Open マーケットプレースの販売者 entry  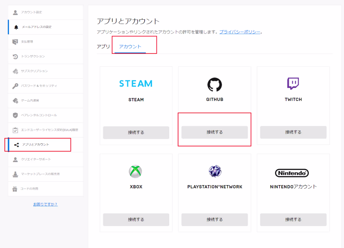[x=46, y=174]
